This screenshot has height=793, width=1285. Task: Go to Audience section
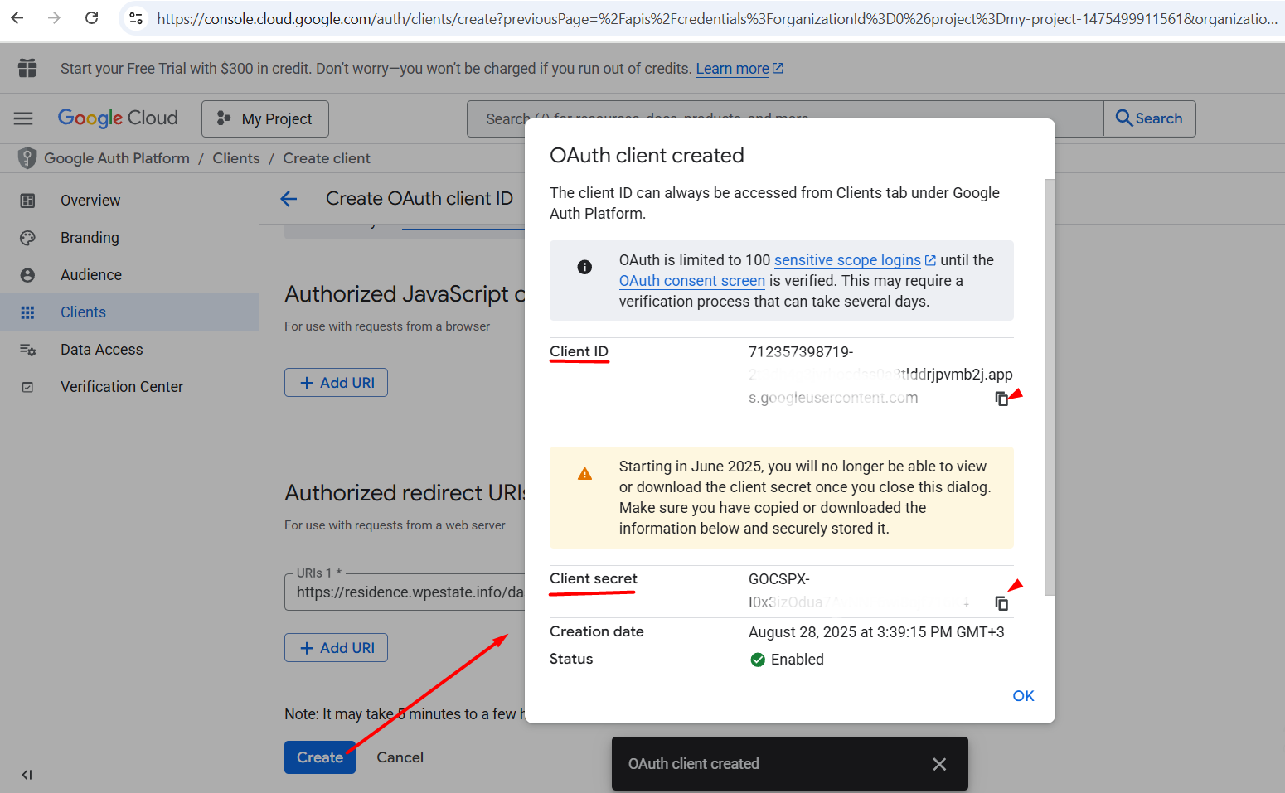(91, 275)
